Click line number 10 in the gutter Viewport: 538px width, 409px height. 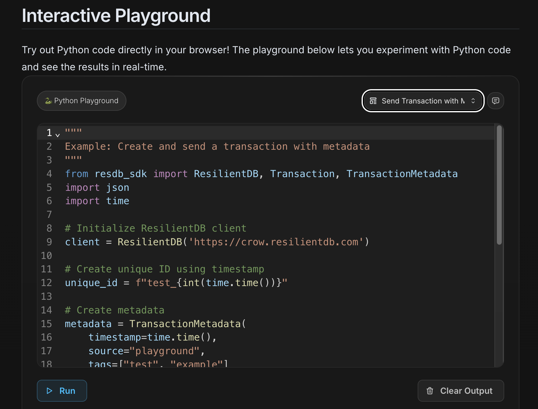[x=47, y=256]
